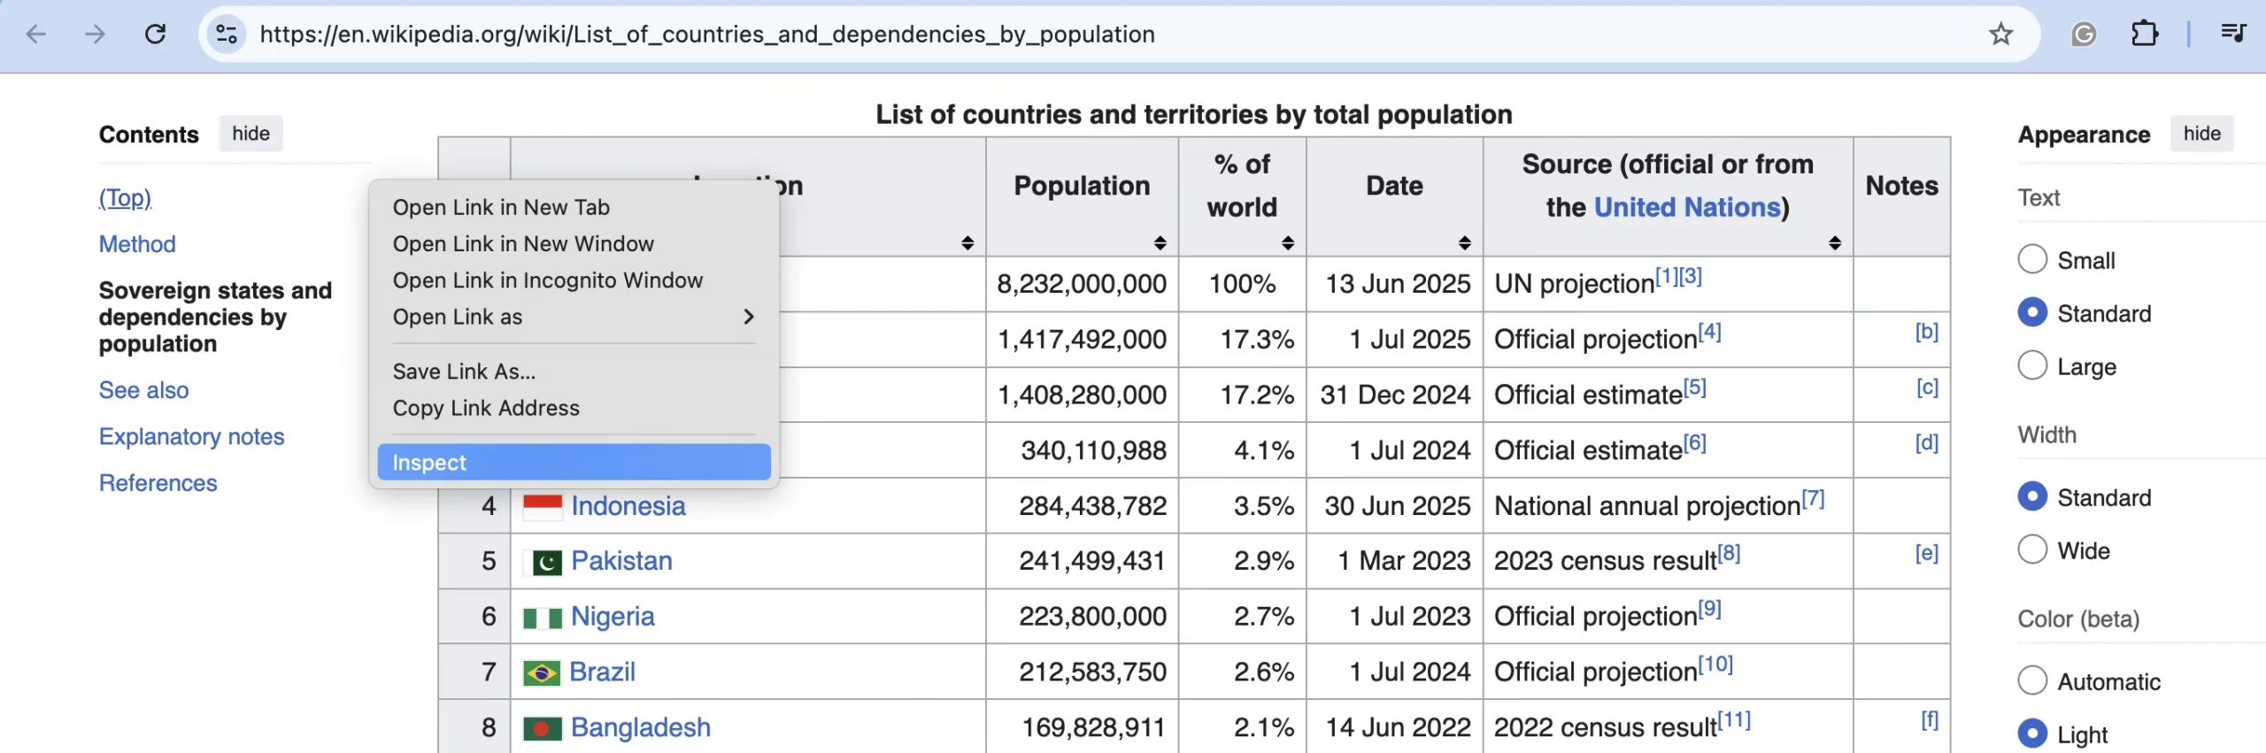
Task: Jump to Method section
Action: (x=137, y=244)
